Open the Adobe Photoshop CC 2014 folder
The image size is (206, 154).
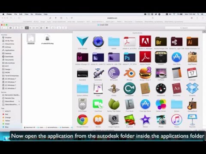130,57
